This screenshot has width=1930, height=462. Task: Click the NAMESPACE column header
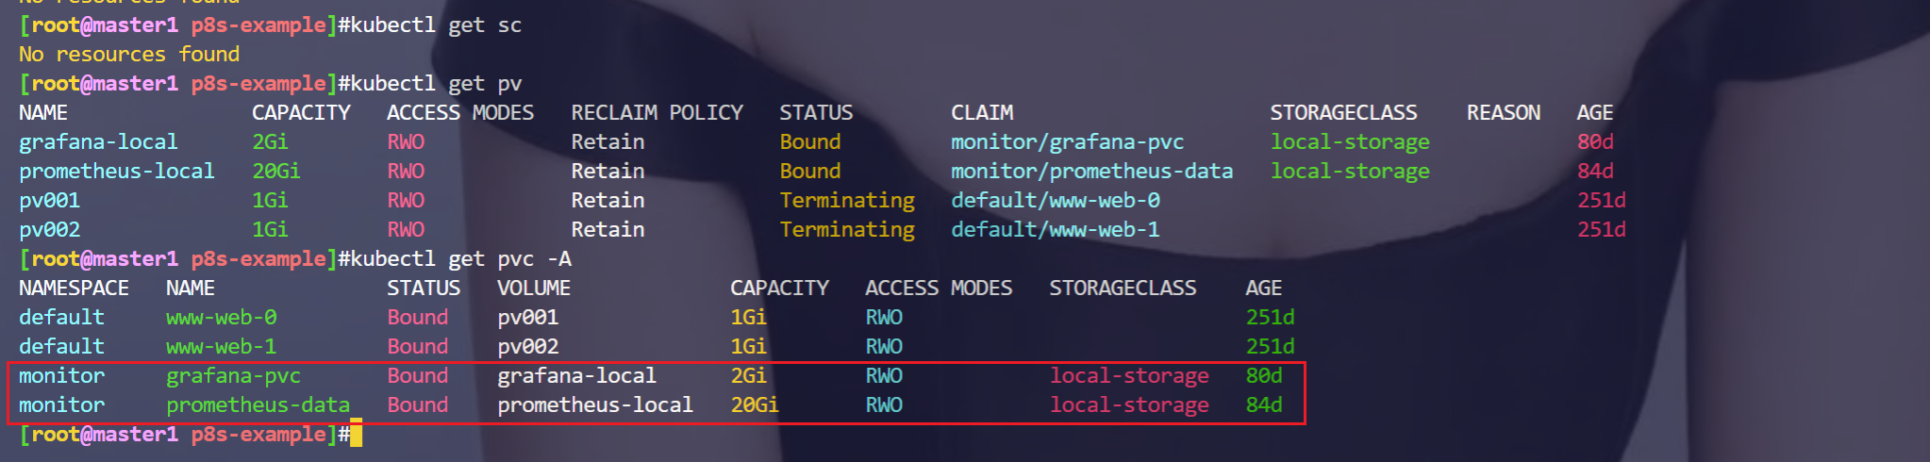[74, 288]
